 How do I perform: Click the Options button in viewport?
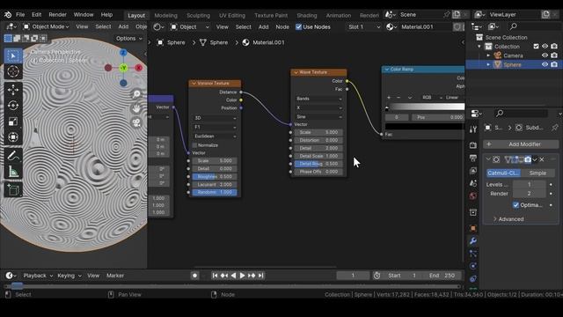point(128,39)
